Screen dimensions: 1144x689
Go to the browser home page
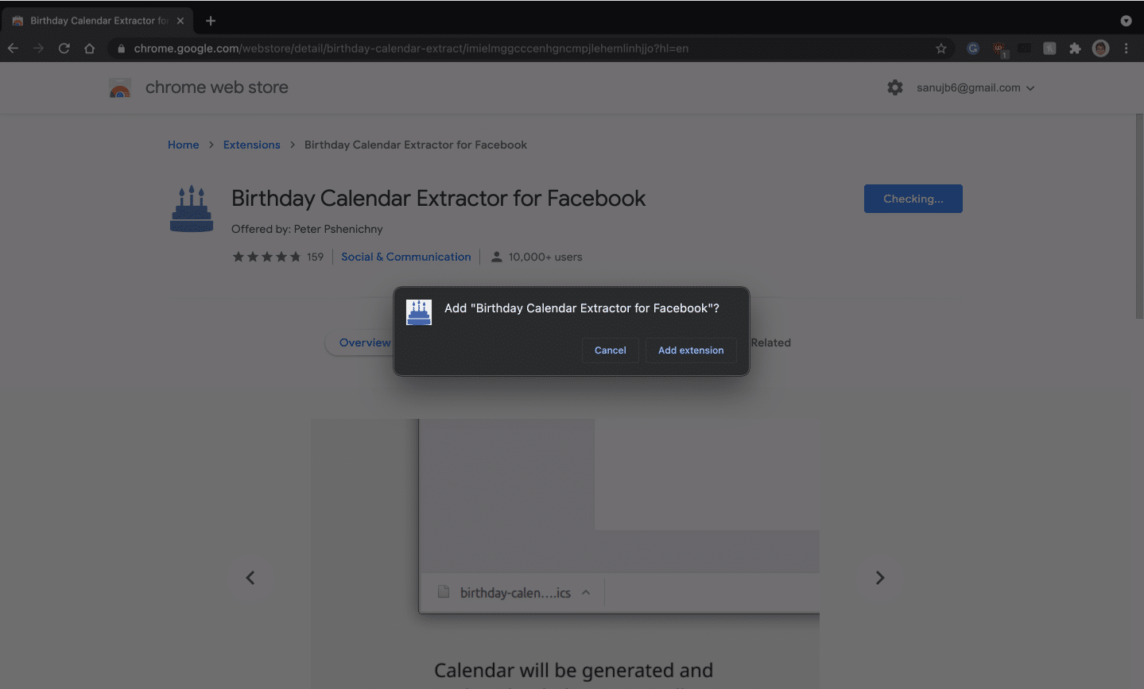click(x=90, y=48)
